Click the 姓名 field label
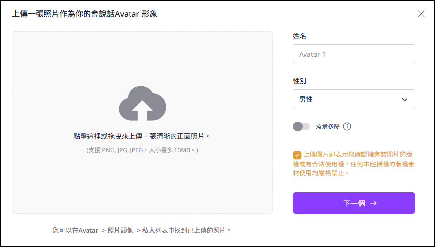This screenshot has height=247, width=435. [300, 36]
